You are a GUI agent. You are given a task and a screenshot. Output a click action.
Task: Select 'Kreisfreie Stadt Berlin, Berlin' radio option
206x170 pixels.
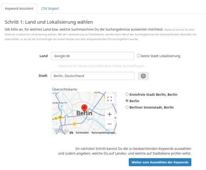pos(127,94)
